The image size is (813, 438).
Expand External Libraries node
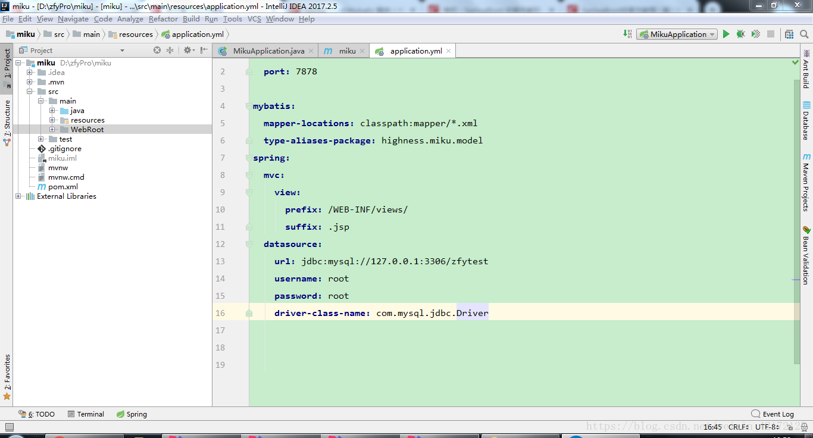coord(18,196)
